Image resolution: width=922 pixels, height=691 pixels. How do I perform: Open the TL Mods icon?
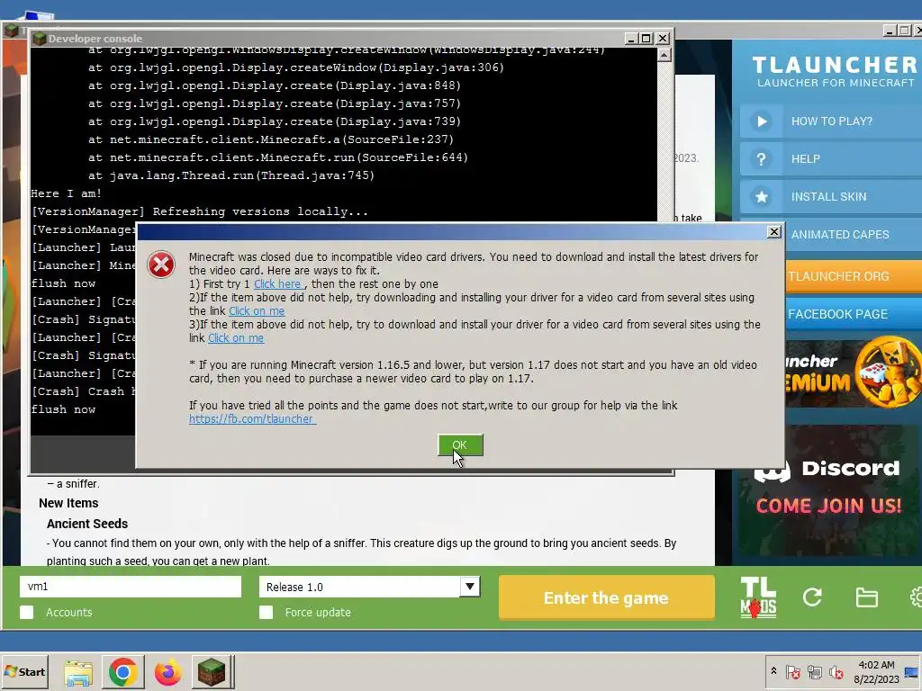pyautogui.click(x=758, y=597)
